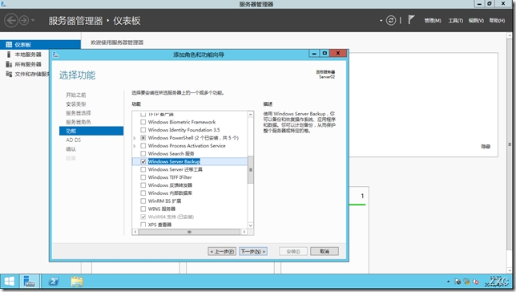Launch PowerShell from the taskbar
The width and height of the screenshot is (516, 292).
point(54,282)
